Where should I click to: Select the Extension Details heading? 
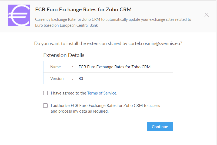pos(64,55)
